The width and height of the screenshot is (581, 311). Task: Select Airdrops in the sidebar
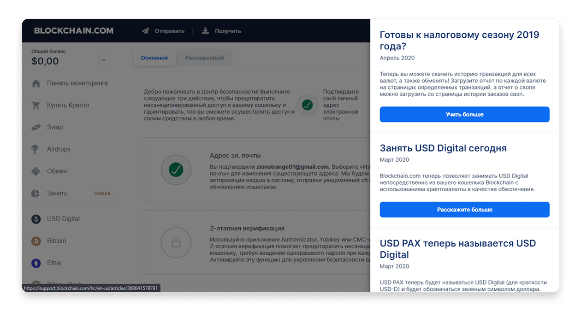(59, 149)
